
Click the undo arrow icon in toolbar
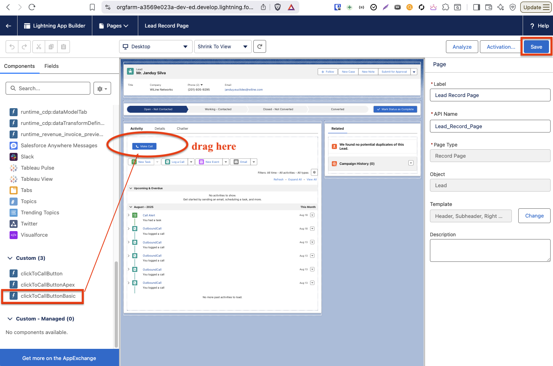point(12,47)
